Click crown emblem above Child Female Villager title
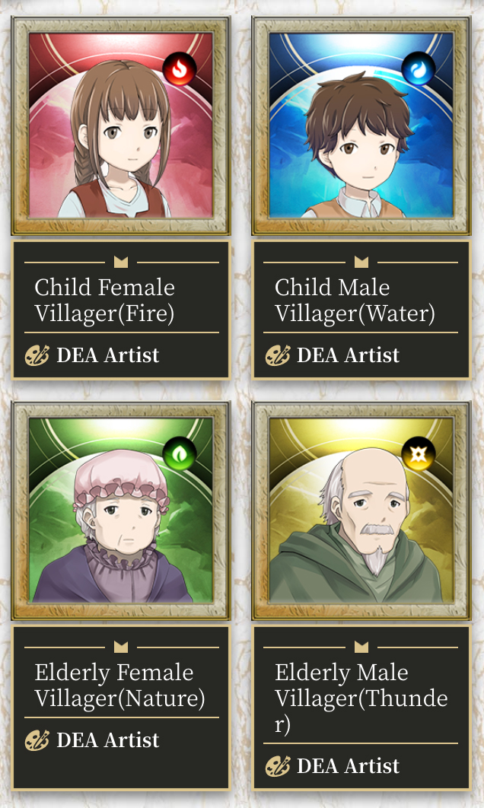This screenshot has height=808, width=484. point(121,262)
